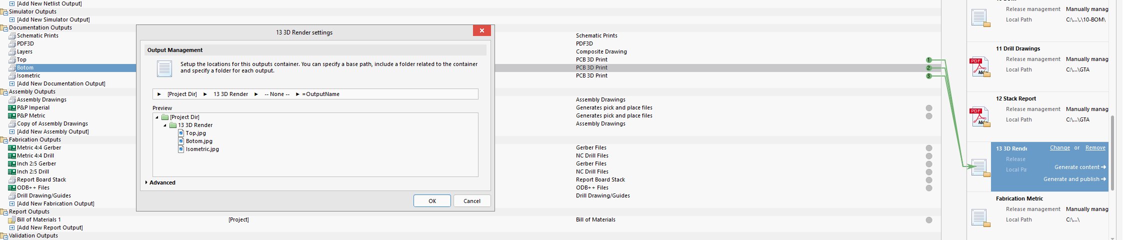
Task: Click the Fabrication Metric container icon
Action: [980, 218]
